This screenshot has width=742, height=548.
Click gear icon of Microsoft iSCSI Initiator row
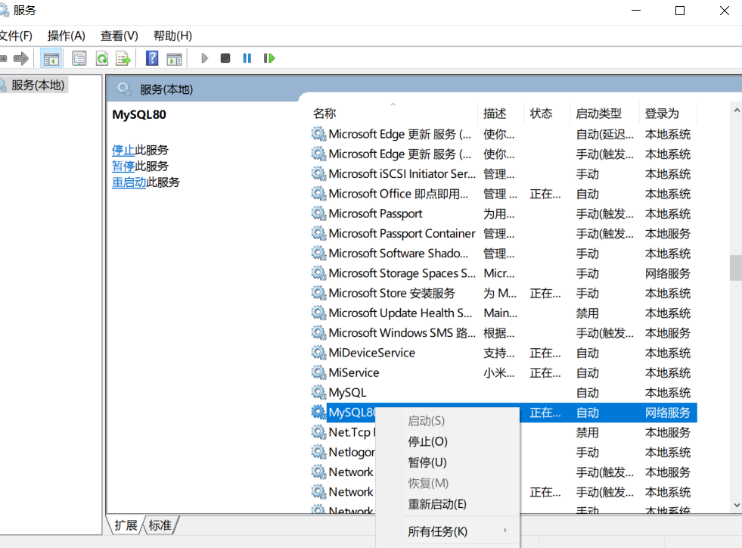pyautogui.click(x=318, y=174)
